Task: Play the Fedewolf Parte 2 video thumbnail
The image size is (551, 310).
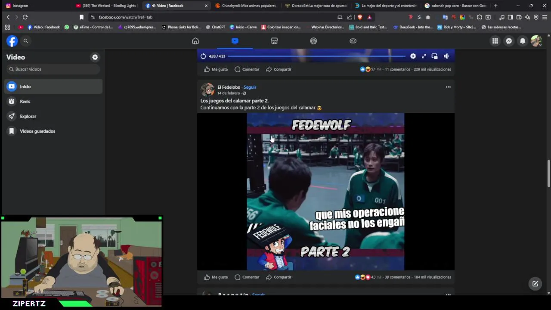Action: coord(325,192)
